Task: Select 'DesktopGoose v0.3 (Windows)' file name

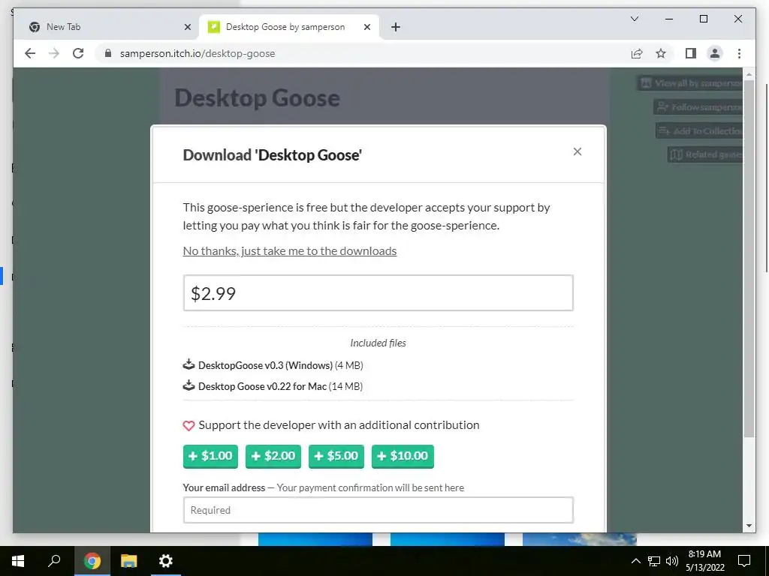Action: 265,365
